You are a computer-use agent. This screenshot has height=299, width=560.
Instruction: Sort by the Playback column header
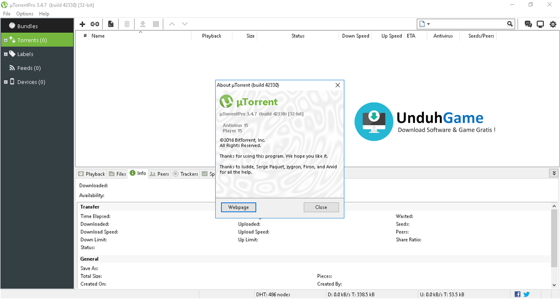tap(212, 36)
